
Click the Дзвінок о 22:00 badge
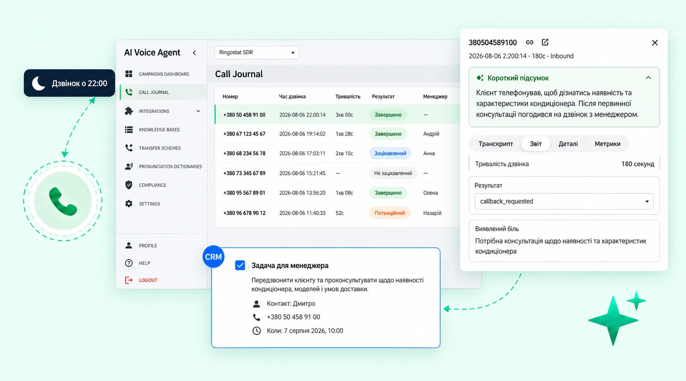(69, 83)
